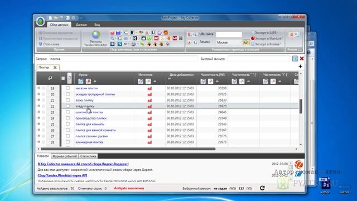Clear filter on the Фраза column
Screen dimensions: 357x201
click(88, 81)
